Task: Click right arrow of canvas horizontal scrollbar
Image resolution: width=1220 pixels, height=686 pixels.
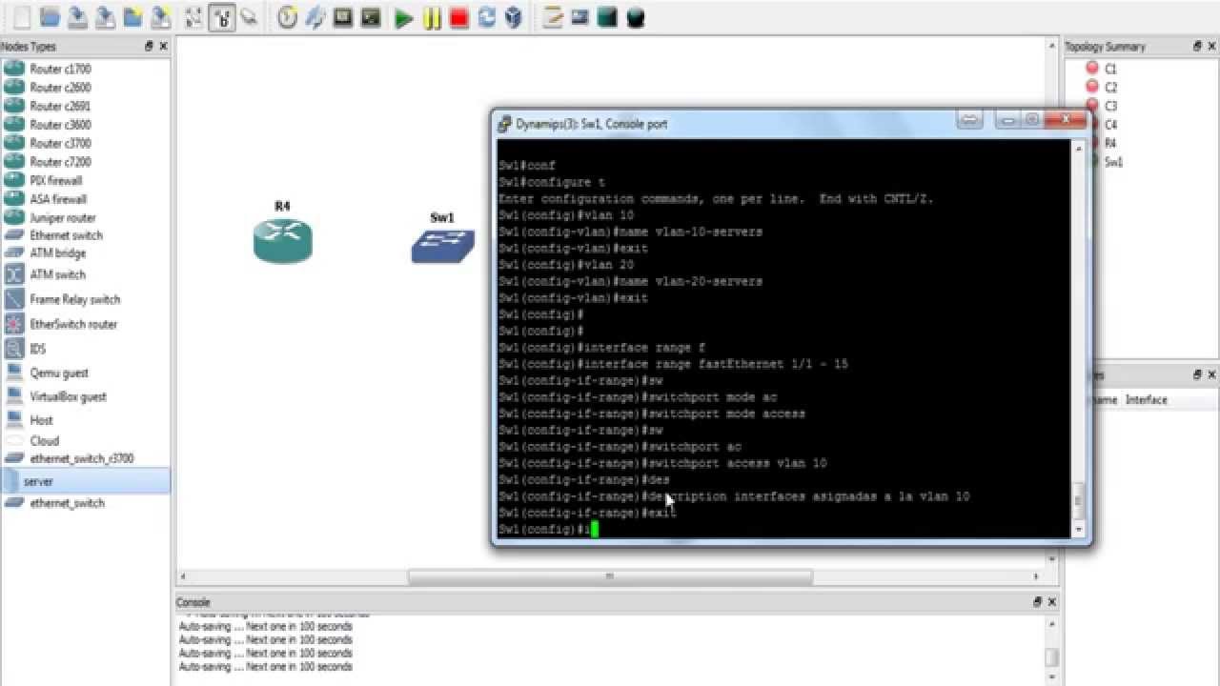Action: (x=1037, y=576)
